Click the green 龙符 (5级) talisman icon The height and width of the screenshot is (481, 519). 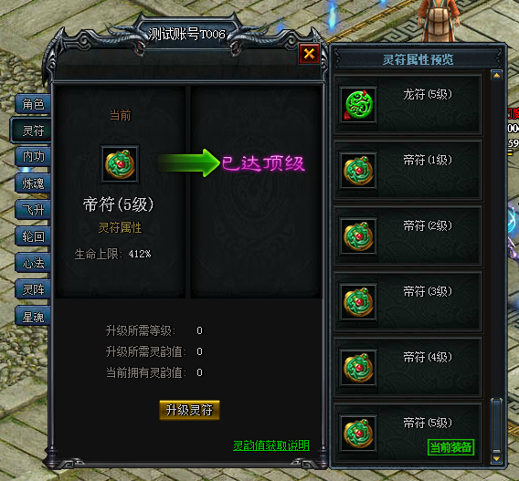click(x=358, y=105)
